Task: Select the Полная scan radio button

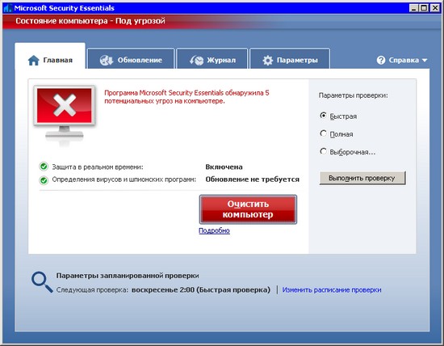Action: click(323, 133)
